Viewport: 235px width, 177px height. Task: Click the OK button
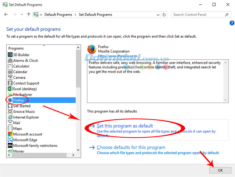(x=220, y=170)
